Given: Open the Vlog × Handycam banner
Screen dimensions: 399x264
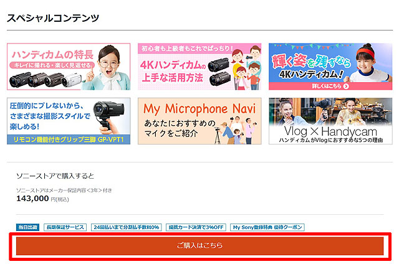Looking at the screenshot, I should coord(330,121).
